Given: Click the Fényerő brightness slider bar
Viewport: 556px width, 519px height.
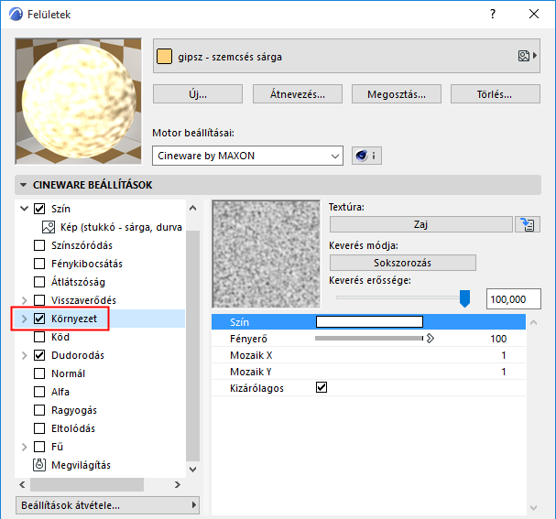Looking at the screenshot, I should [x=369, y=339].
